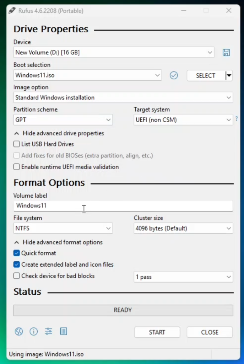Click the SELECT button for ISO
The width and height of the screenshot is (244, 364).
point(206,76)
